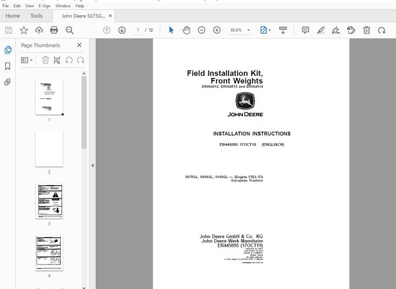Click the John Deere logo in document
Screen dimensions: 396x289
click(246, 104)
